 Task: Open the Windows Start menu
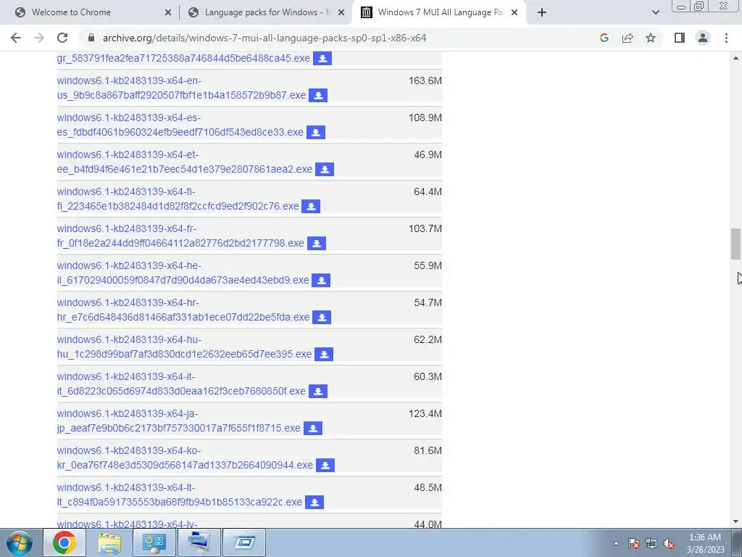[20, 542]
